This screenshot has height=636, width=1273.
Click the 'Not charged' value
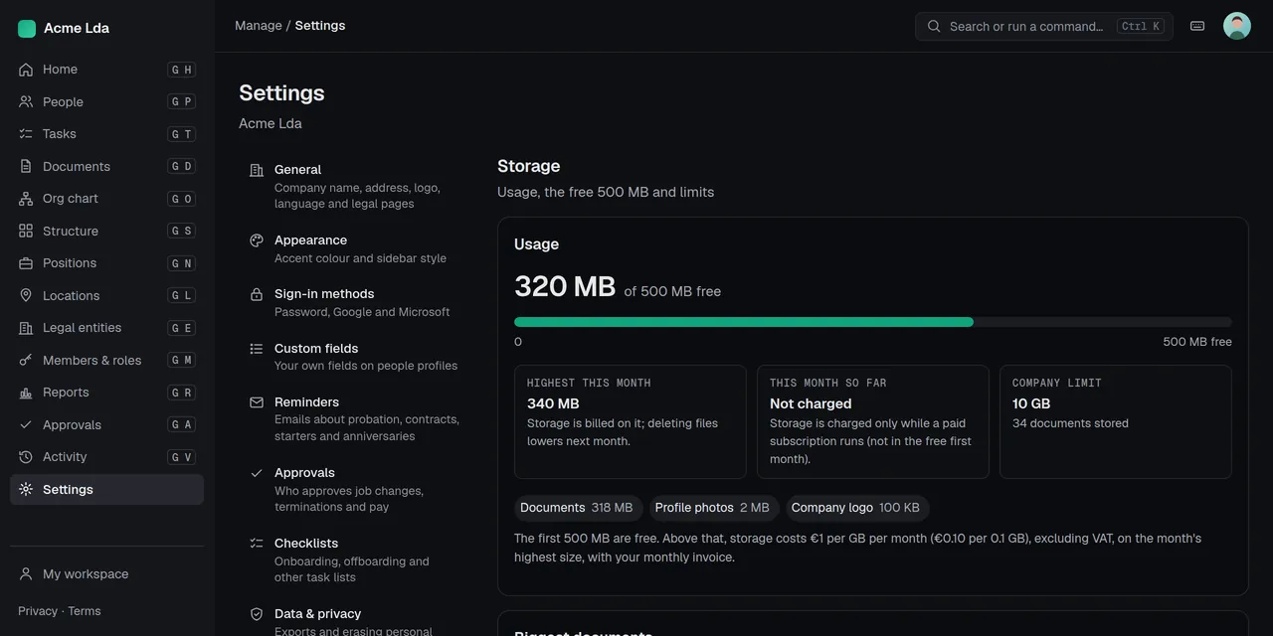[811, 403]
